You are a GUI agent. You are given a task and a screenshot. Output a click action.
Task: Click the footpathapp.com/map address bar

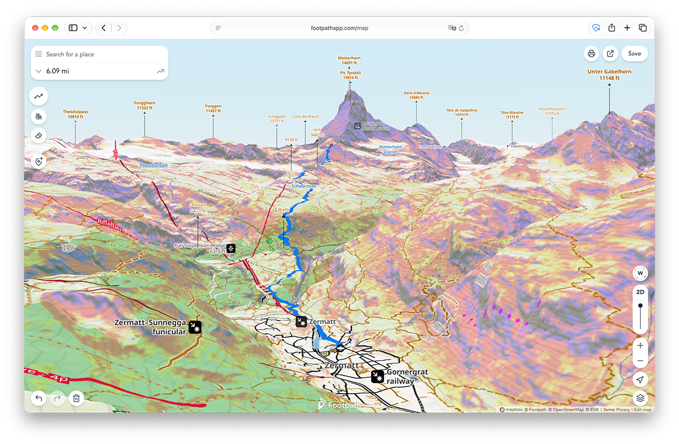pyautogui.click(x=339, y=28)
